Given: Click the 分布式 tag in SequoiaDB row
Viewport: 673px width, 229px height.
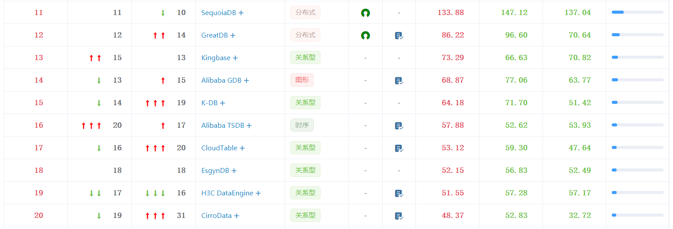Looking at the screenshot, I should pos(305,12).
